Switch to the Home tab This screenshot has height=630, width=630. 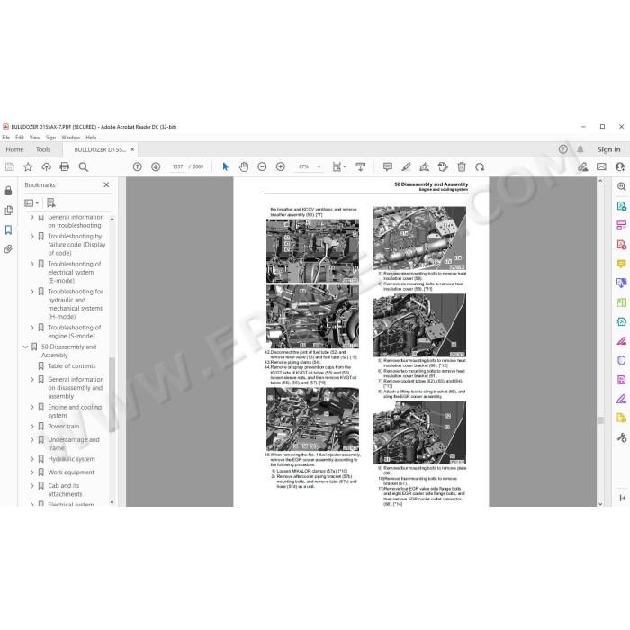click(14, 149)
